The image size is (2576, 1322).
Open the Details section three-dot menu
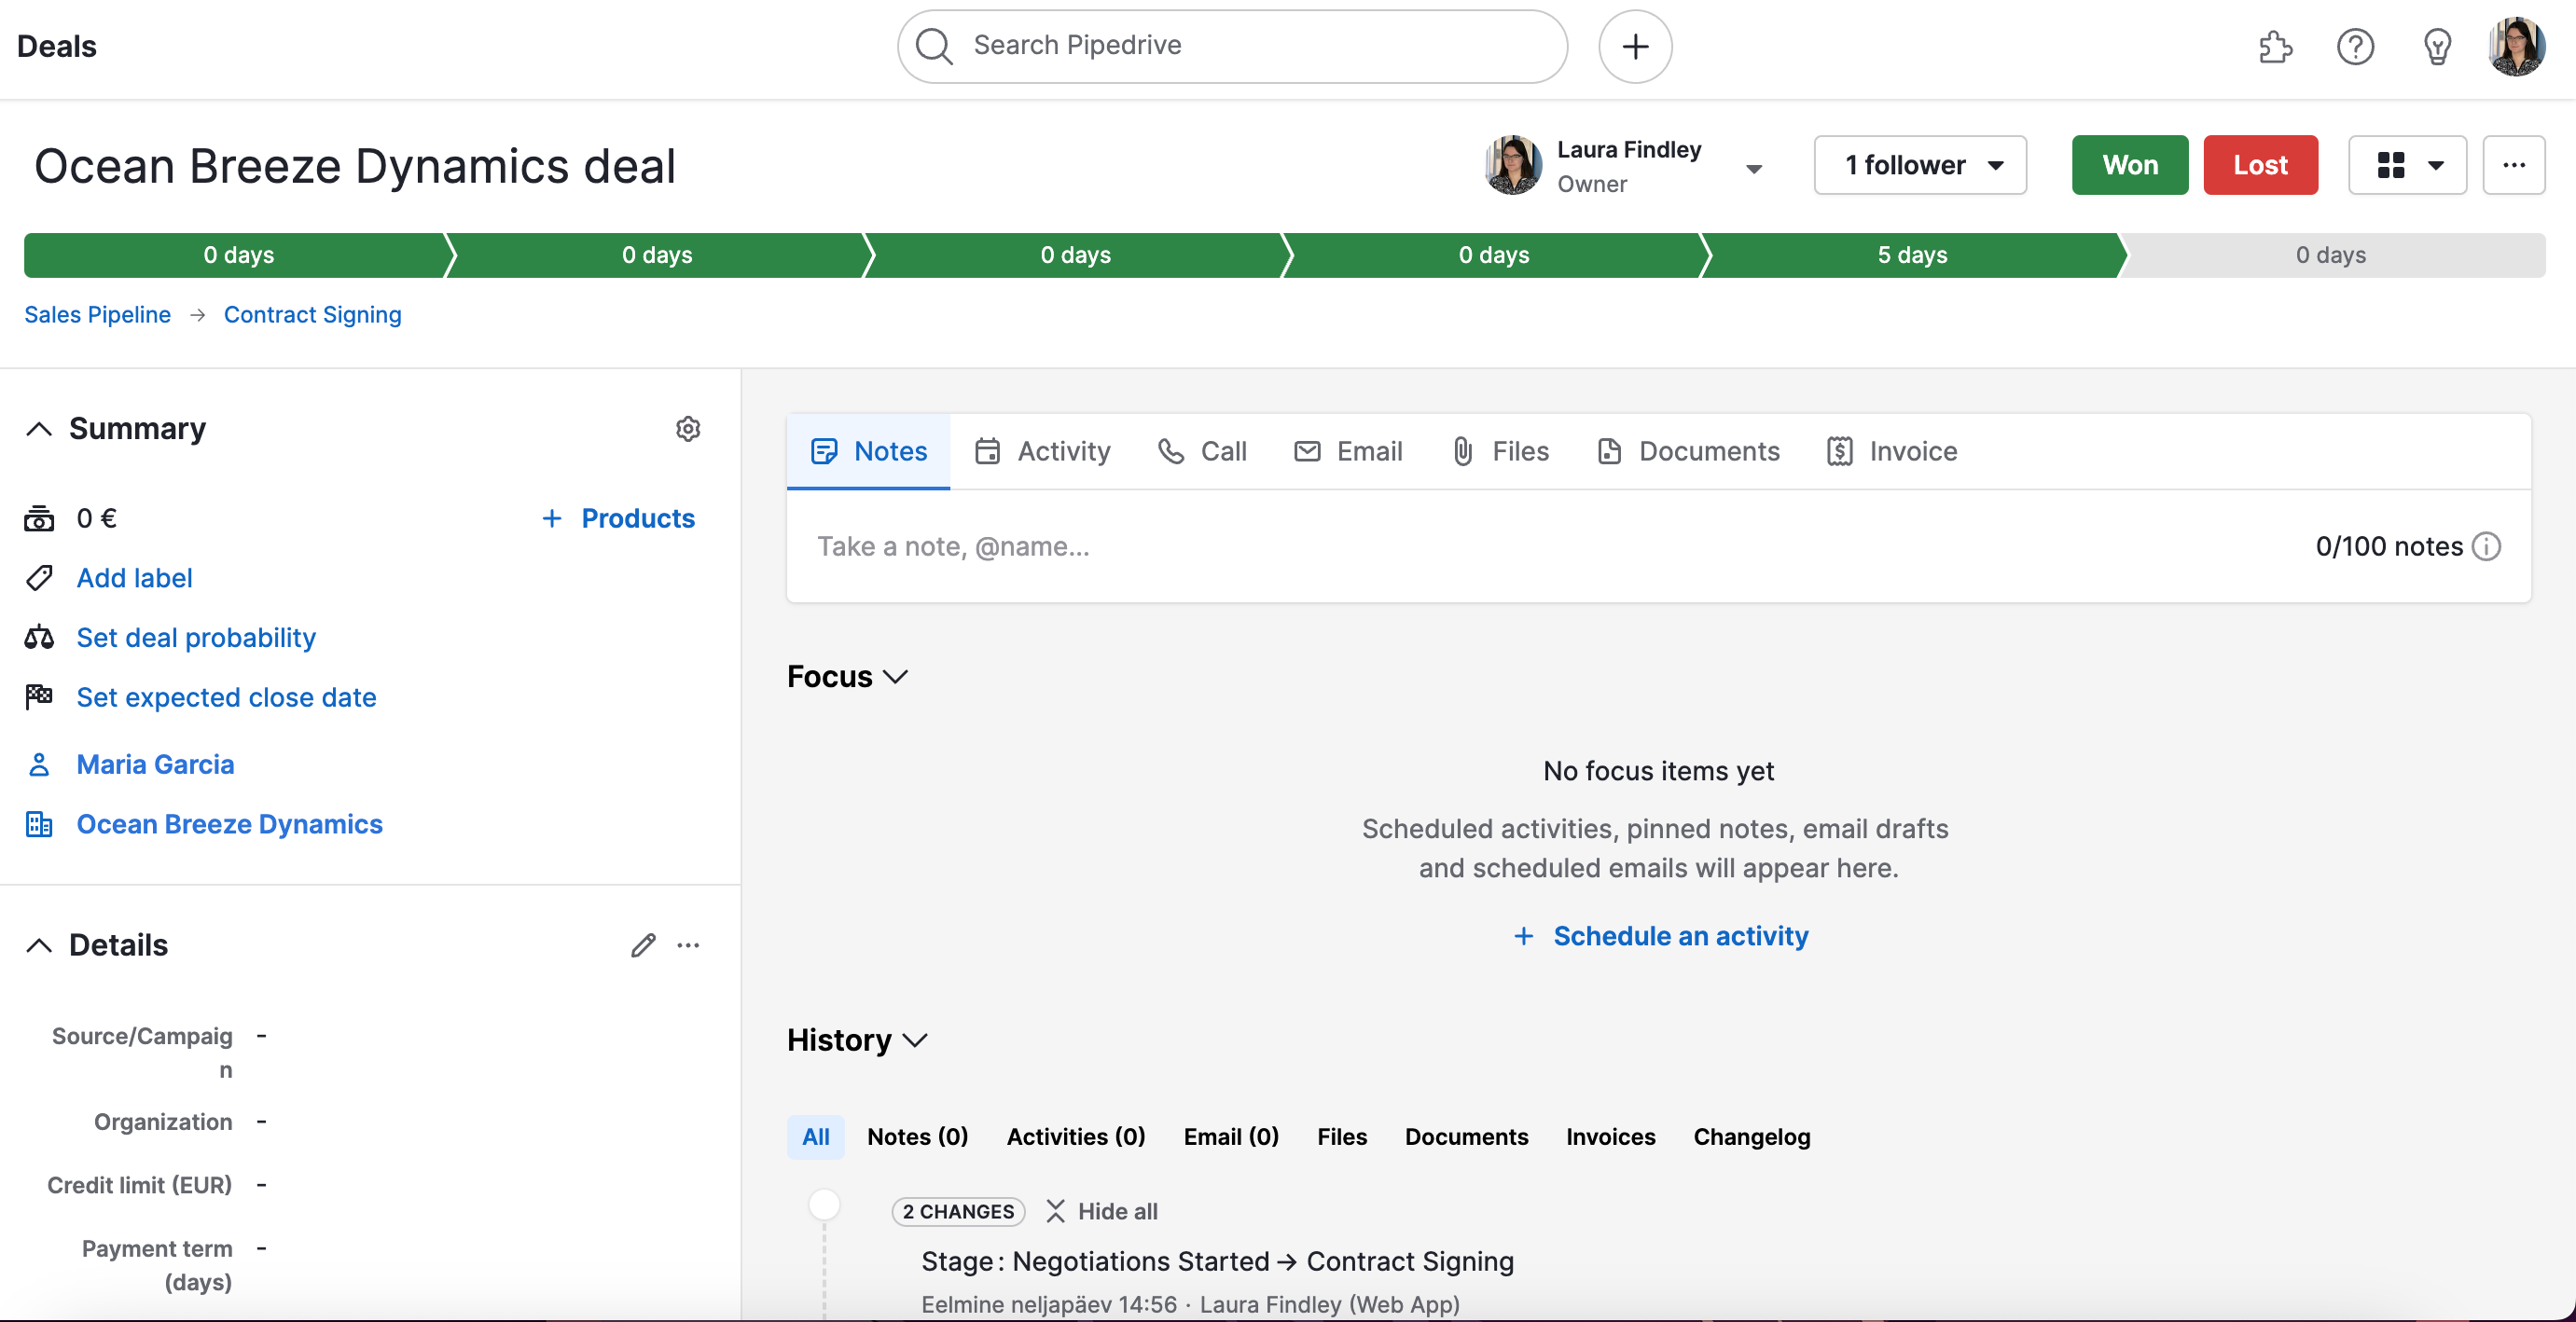[689, 945]
